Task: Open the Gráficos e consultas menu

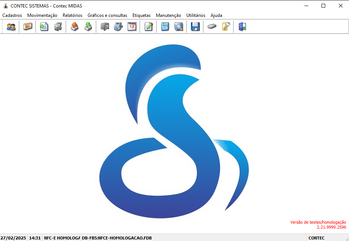Action: 107,15
